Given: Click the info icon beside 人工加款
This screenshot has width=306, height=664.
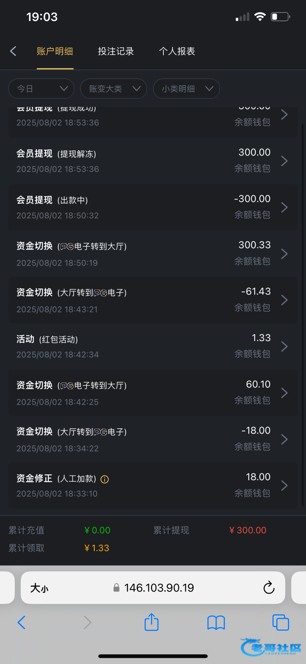Looking at the screenshot, I should pyautogui.click(x=105, y=479).
